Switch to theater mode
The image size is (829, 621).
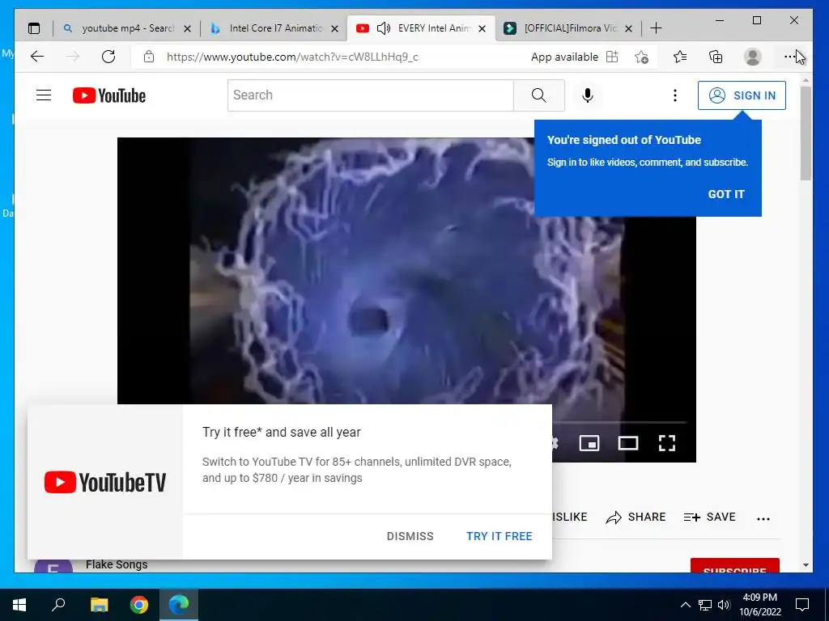628,443
